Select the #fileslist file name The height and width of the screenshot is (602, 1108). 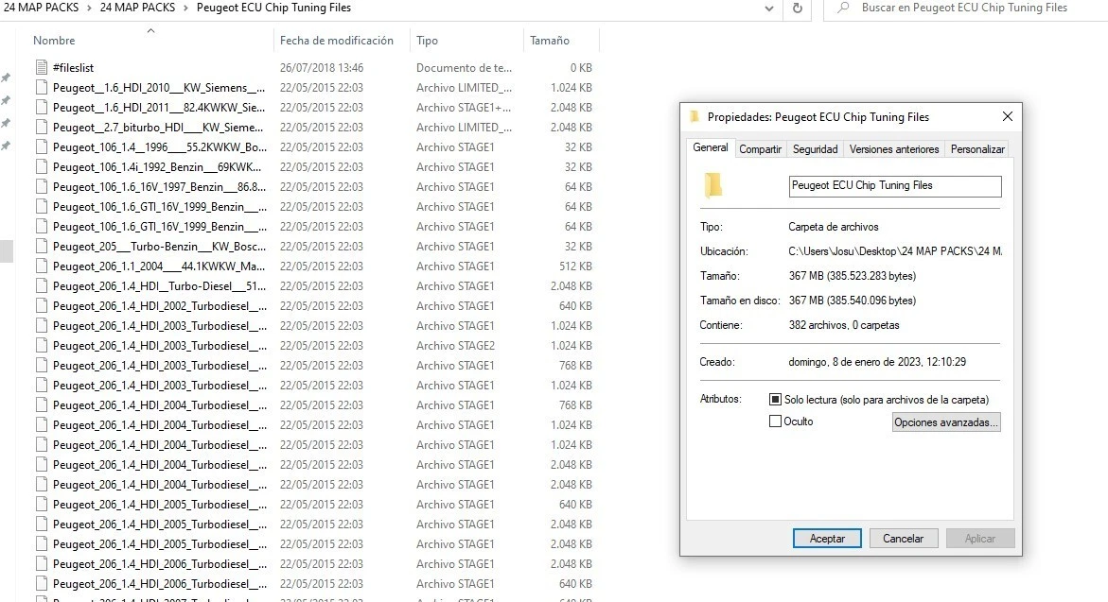coord(73,68)
